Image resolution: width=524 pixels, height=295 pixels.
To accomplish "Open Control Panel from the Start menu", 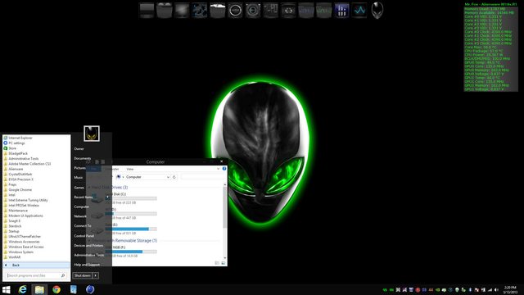I will [x=84, y=236].
